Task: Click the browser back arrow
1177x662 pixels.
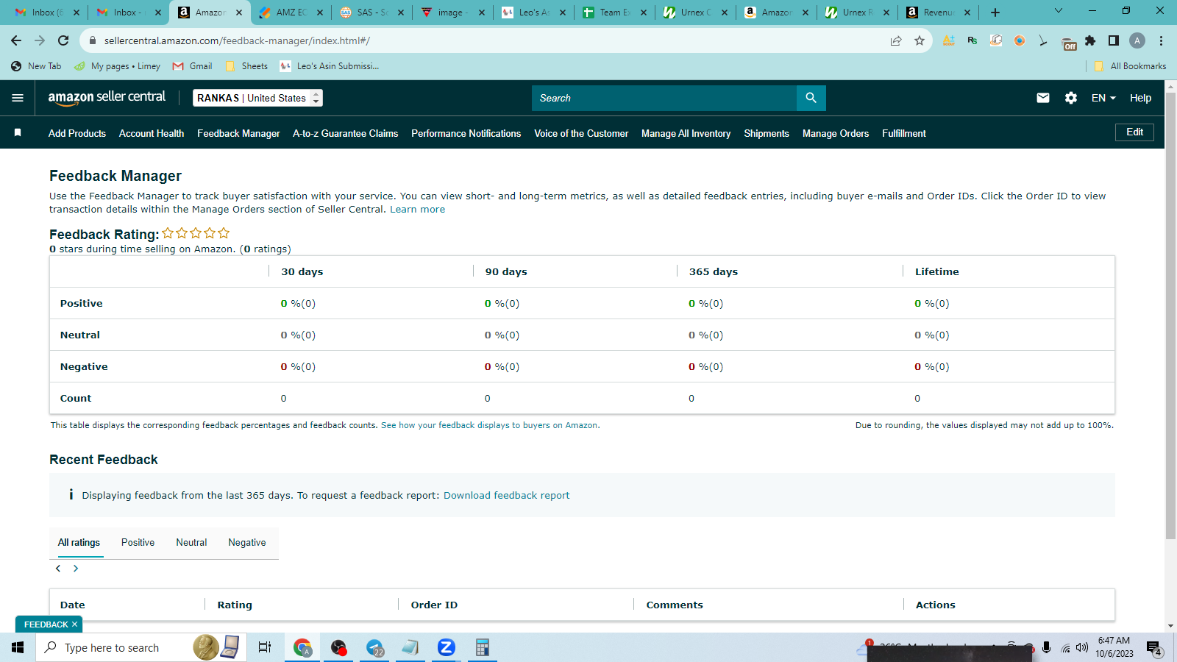Action: tap(16, 40)
